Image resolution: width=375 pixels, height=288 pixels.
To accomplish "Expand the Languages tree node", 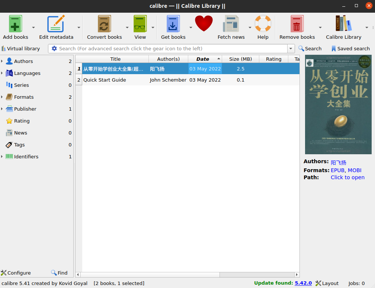I will click(2, 73).
